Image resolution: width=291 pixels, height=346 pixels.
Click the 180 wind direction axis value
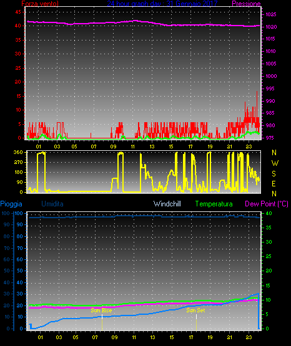[x=18, y=172]
